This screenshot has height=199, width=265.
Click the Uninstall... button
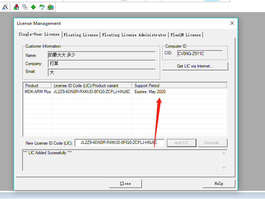(213, 143)
